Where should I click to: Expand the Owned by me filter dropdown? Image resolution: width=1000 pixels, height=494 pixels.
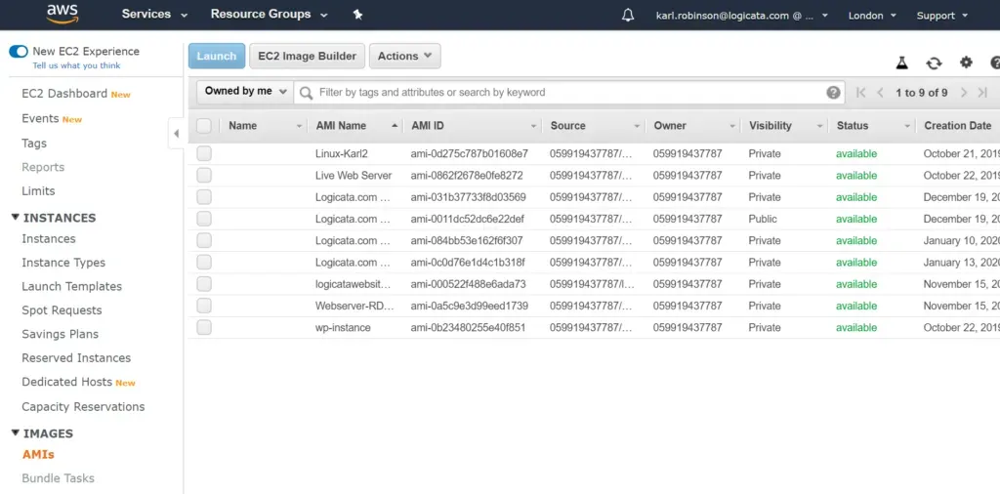(x=245, y=92)
